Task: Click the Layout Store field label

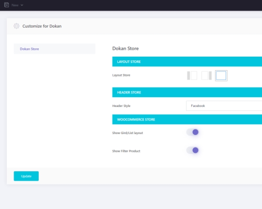Action: click(x=121, y=75)
